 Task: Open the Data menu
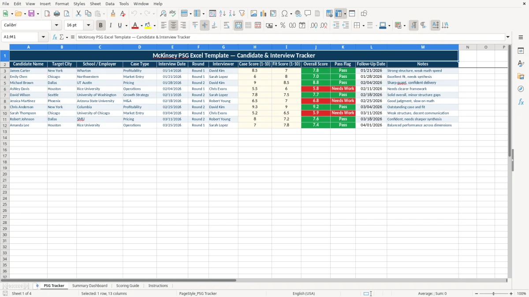[x=110, y=4]
